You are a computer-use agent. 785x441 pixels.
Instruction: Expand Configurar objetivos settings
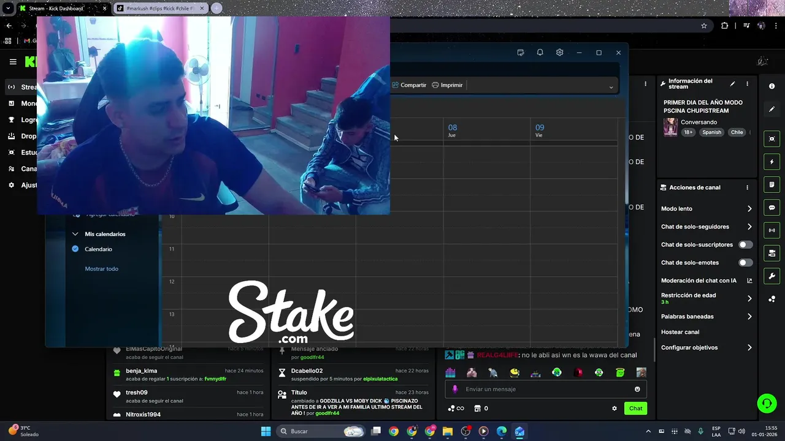749,347
